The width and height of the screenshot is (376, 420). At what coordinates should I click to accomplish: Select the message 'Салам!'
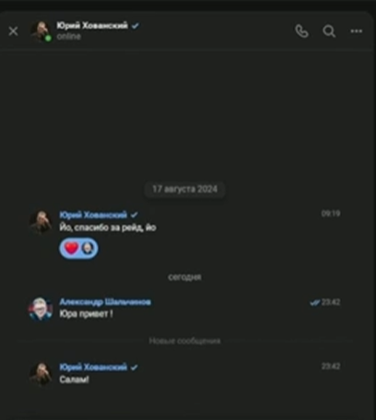(x=74, y=379)
